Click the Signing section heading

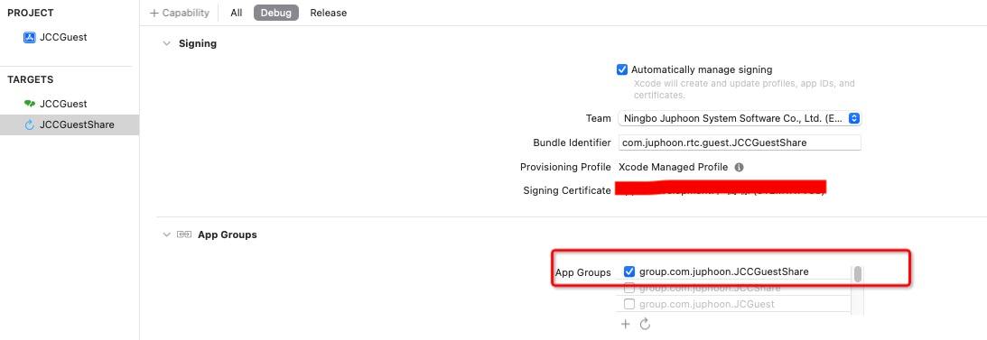pyautogui.click(x=198, y=43)
